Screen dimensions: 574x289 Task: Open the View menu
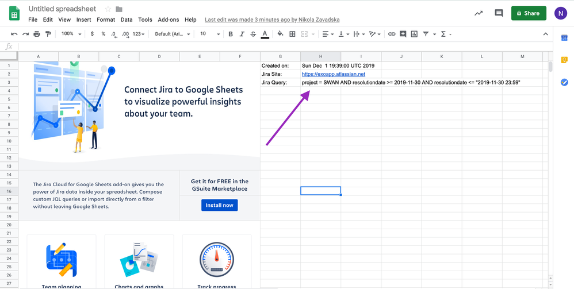(x=64, y=20)
